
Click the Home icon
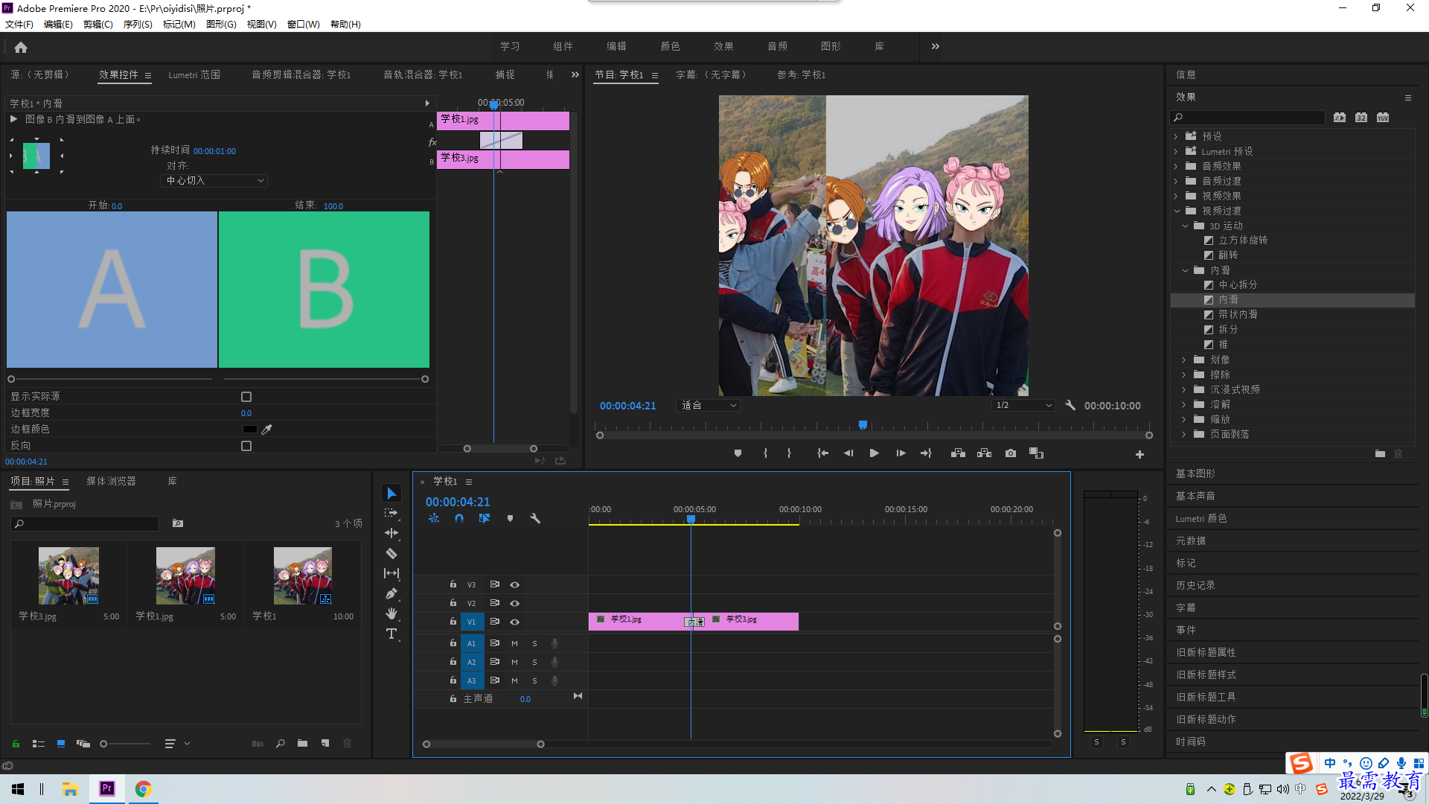tap(21, 47)
